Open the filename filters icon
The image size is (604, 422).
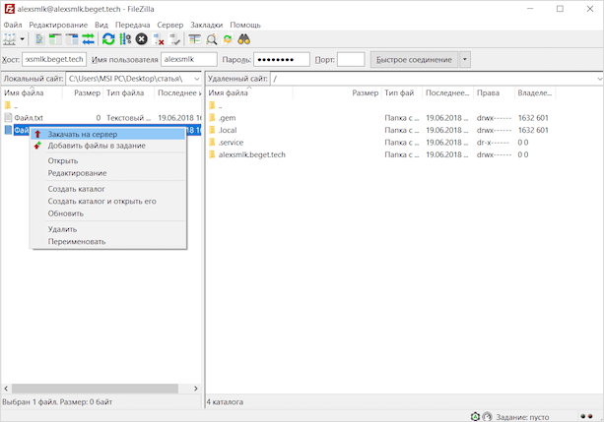pos(195,39)
